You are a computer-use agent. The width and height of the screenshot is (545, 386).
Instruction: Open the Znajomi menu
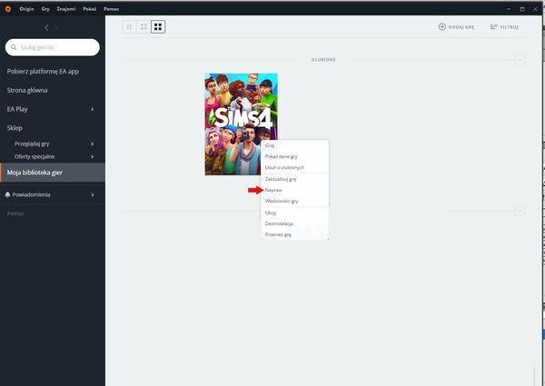[66, 9]
